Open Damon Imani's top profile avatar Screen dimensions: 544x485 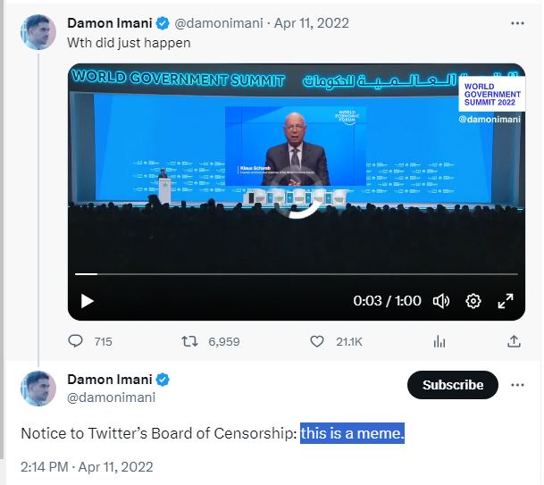(38, 32)
